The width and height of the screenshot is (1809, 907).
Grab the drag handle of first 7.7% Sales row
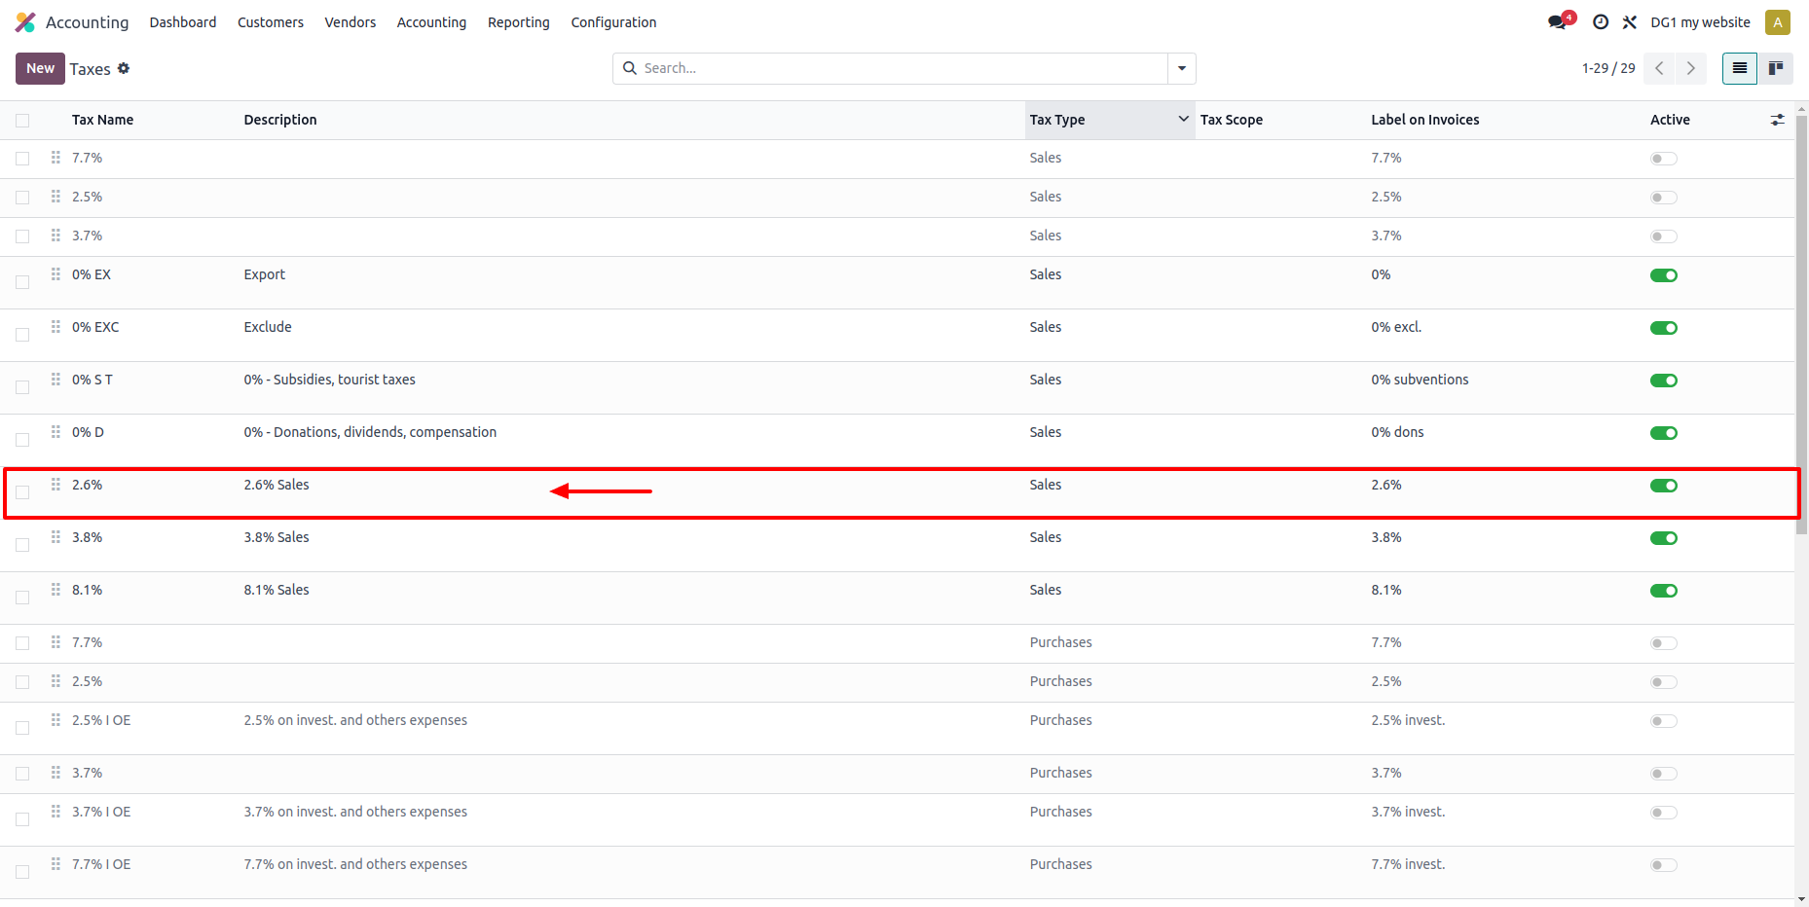point(55,158)
